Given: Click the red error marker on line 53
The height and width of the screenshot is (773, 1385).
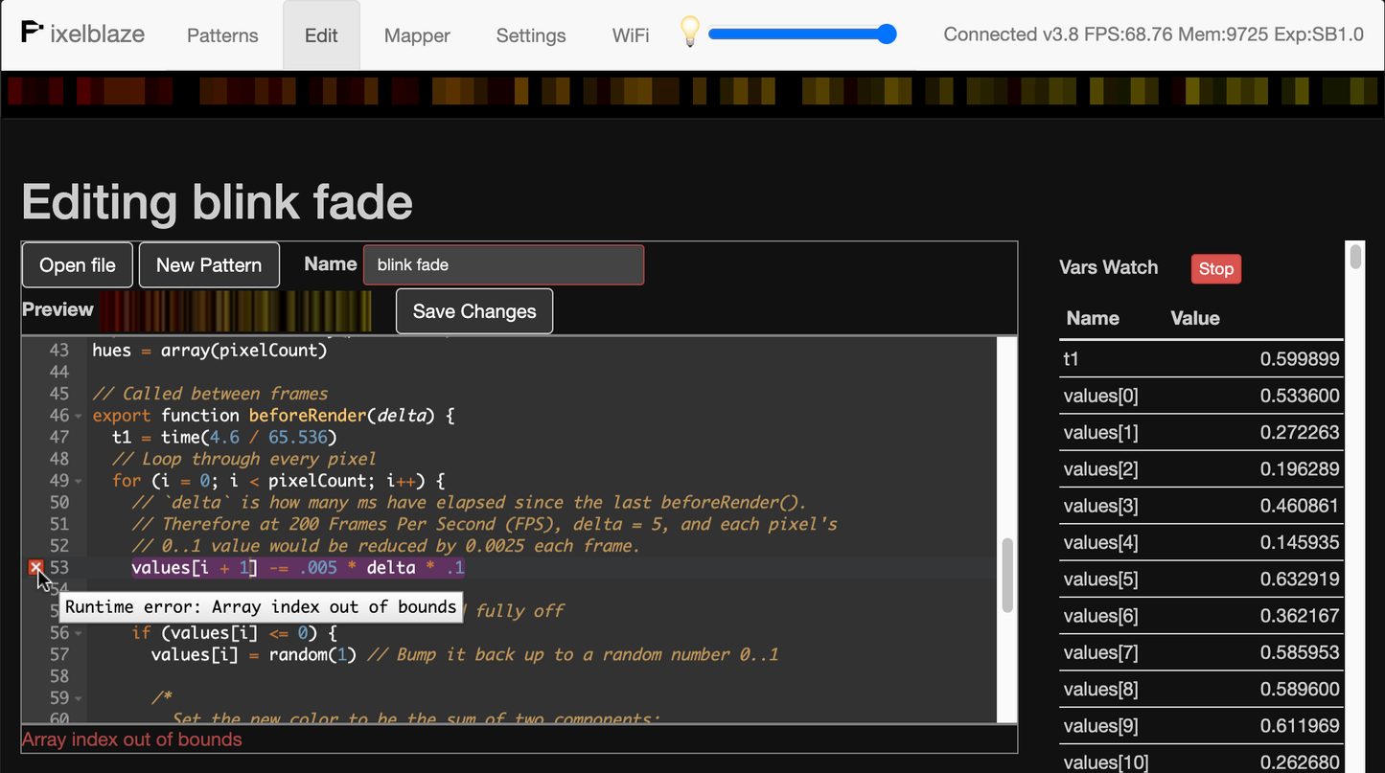Looking at the screenshot, I should (35, 568).
